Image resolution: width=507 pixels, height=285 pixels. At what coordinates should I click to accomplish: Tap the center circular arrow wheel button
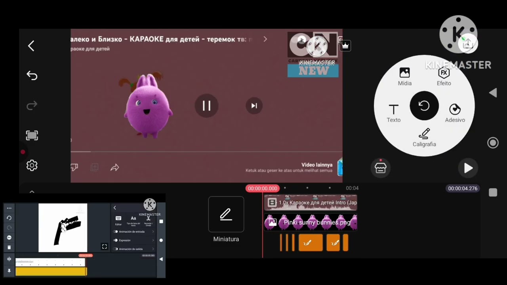[x=424, y=106]
